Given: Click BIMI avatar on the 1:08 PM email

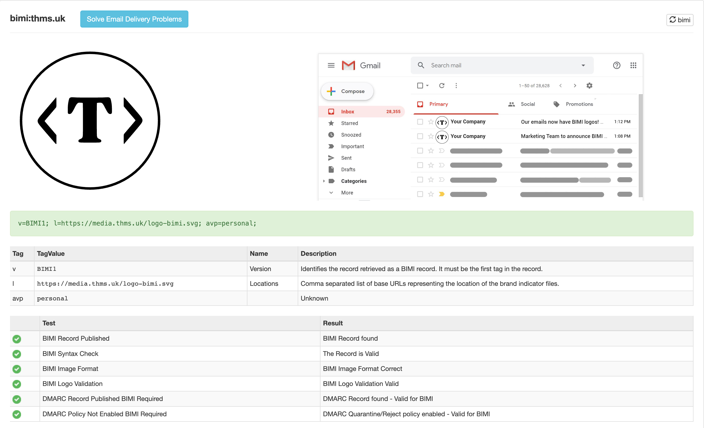Looking at the screenshot, I should 442,137.
